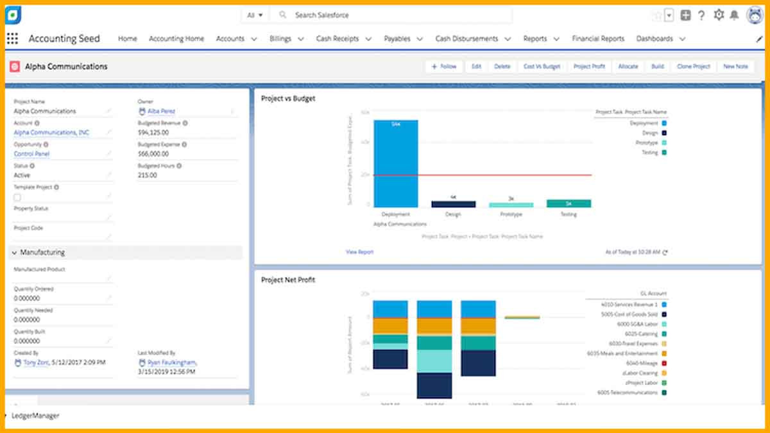
Task: Click the Delete button
Action: click(x=502, y=67)
